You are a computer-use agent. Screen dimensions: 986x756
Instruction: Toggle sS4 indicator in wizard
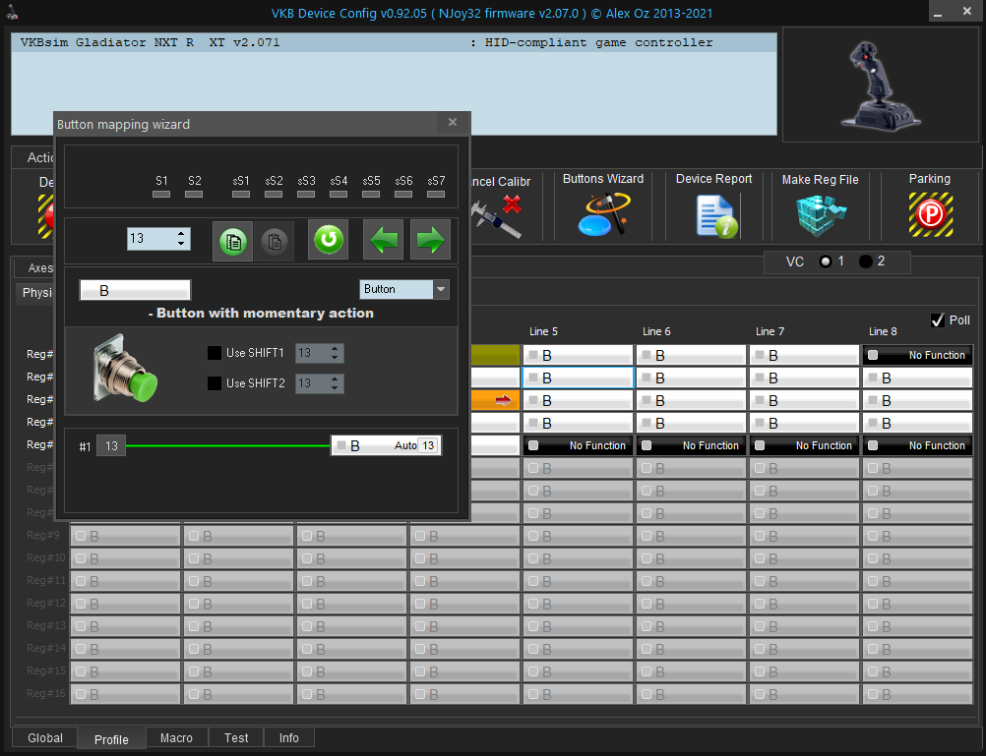pyautogui.click(x=339, y=195)
